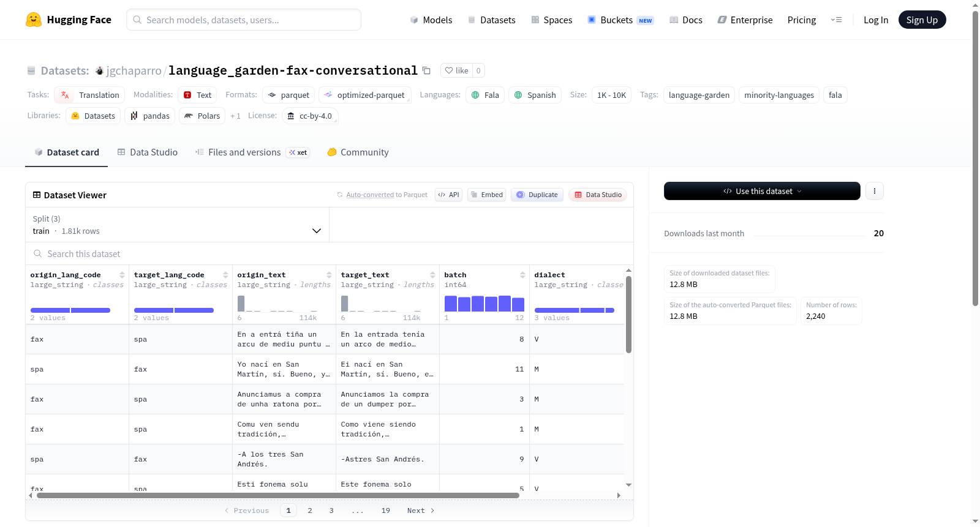Open the jgchaparro user profile link

(x=134, y=71)
